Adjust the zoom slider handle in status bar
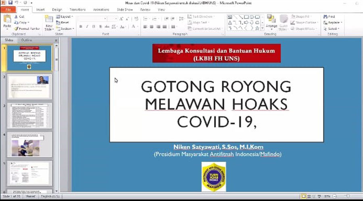 click(x=348, y=196)
